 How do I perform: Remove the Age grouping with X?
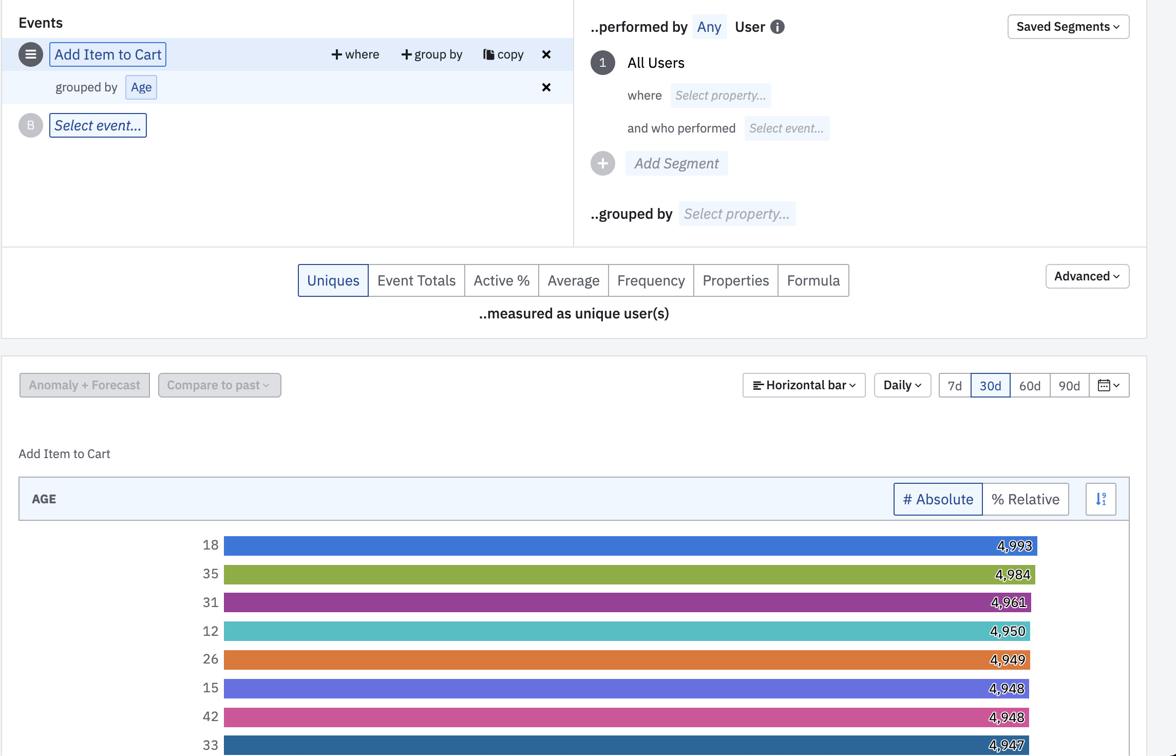click(x=546, y=87)
